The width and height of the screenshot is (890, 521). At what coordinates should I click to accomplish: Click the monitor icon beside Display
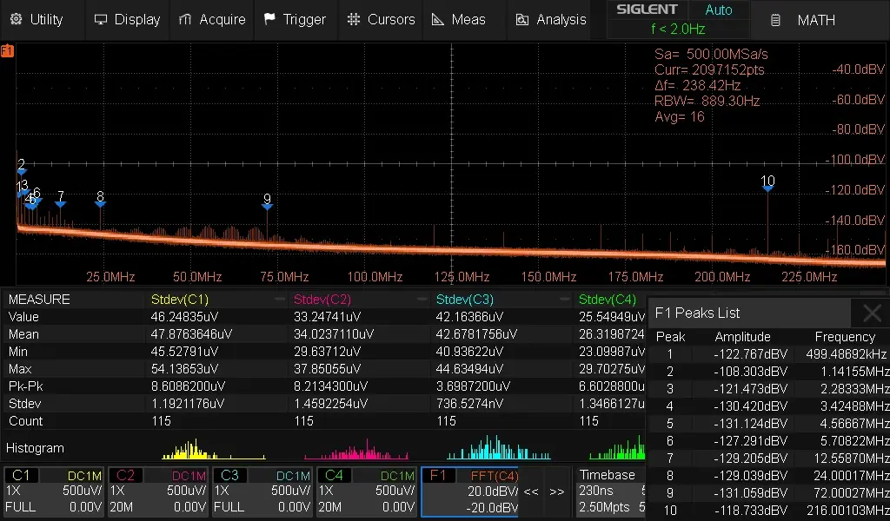101,19
